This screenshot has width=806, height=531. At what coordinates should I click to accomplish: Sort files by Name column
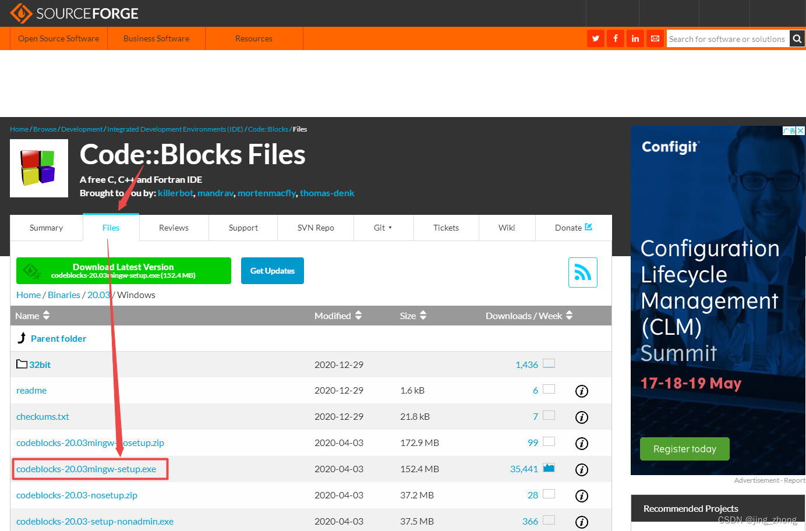[x=33, y=316]
